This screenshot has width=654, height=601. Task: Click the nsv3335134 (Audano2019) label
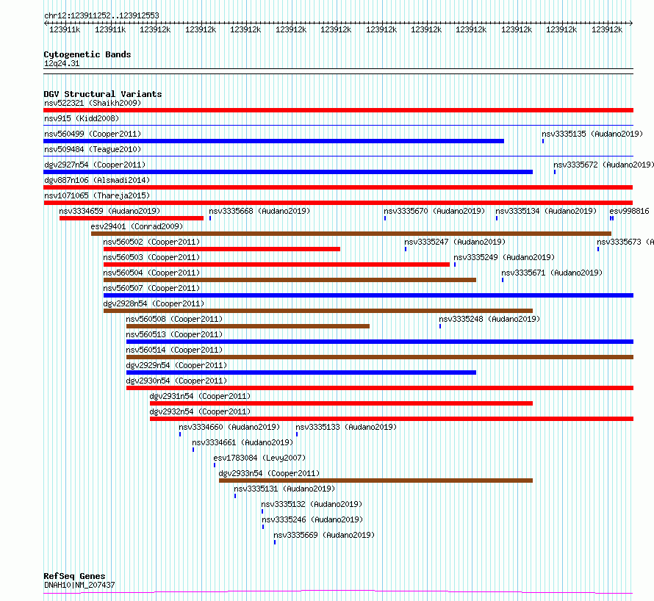coord(546,211)
